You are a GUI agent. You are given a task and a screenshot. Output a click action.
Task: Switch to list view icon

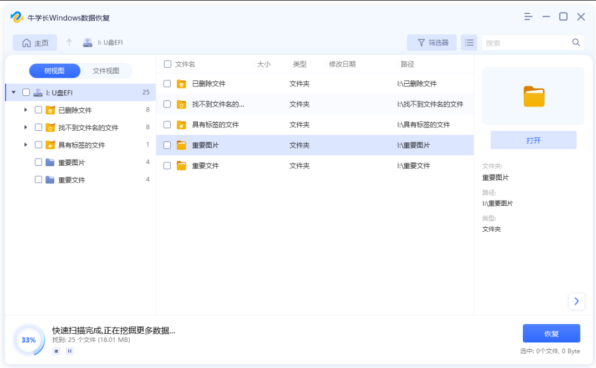[x=469, y=43]
